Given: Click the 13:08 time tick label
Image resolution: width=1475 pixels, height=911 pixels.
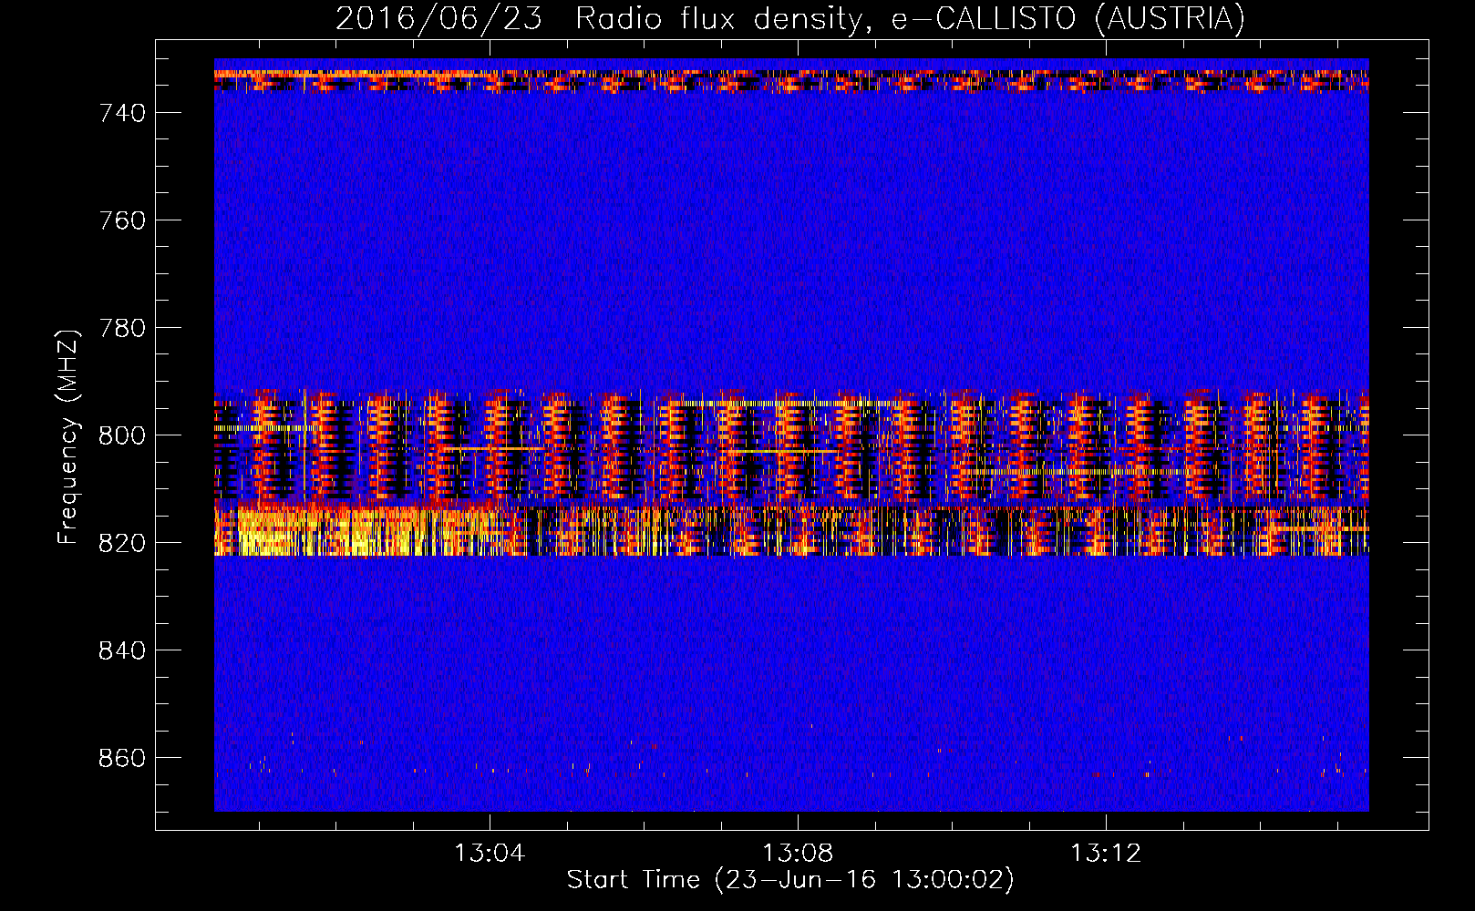Looking at the screenshot, I should tap(798, 853).
